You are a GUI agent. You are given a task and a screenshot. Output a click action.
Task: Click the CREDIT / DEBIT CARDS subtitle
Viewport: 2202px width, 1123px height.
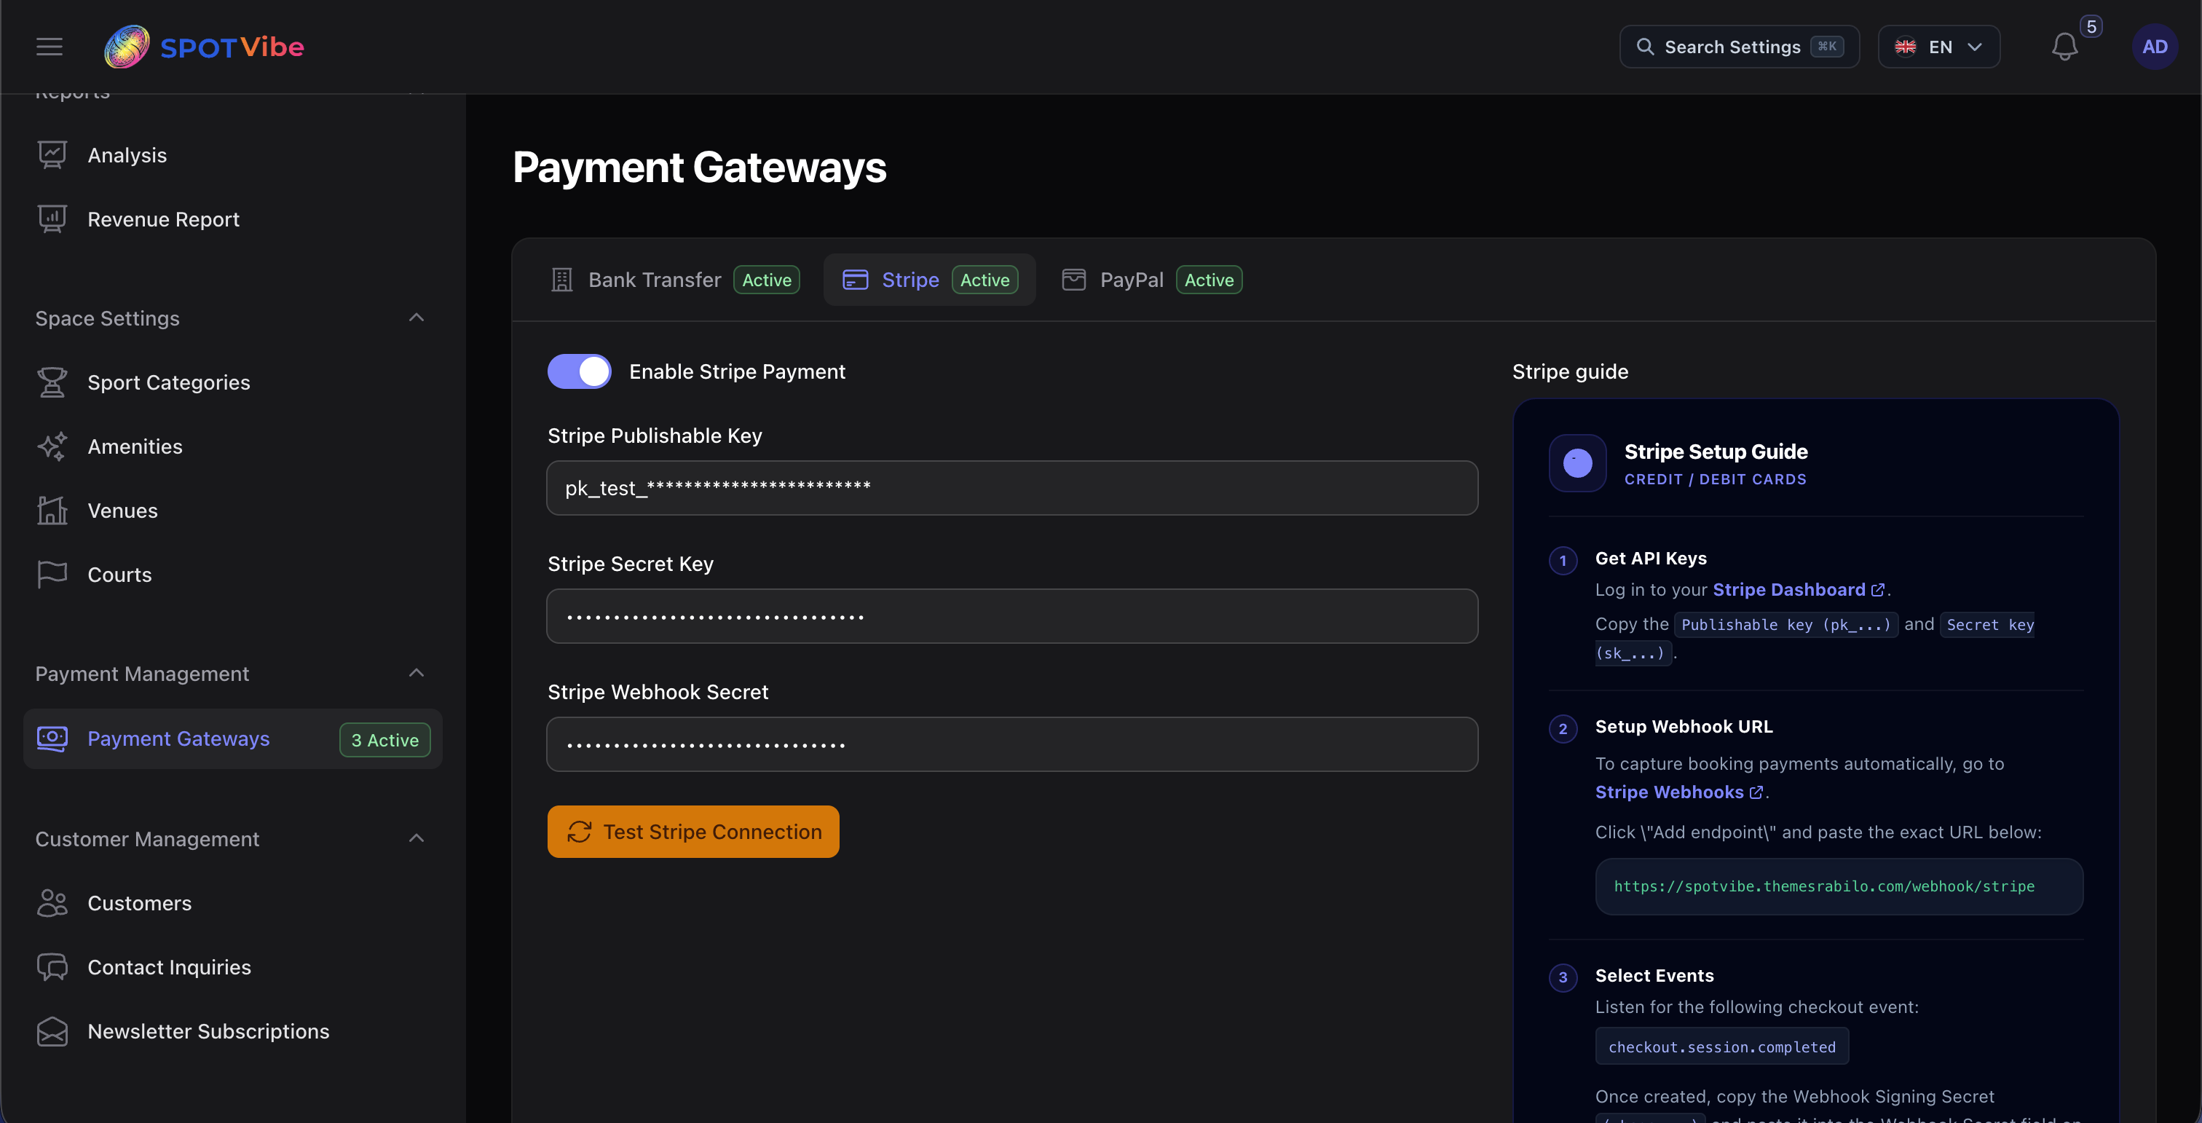(1715, 479)
